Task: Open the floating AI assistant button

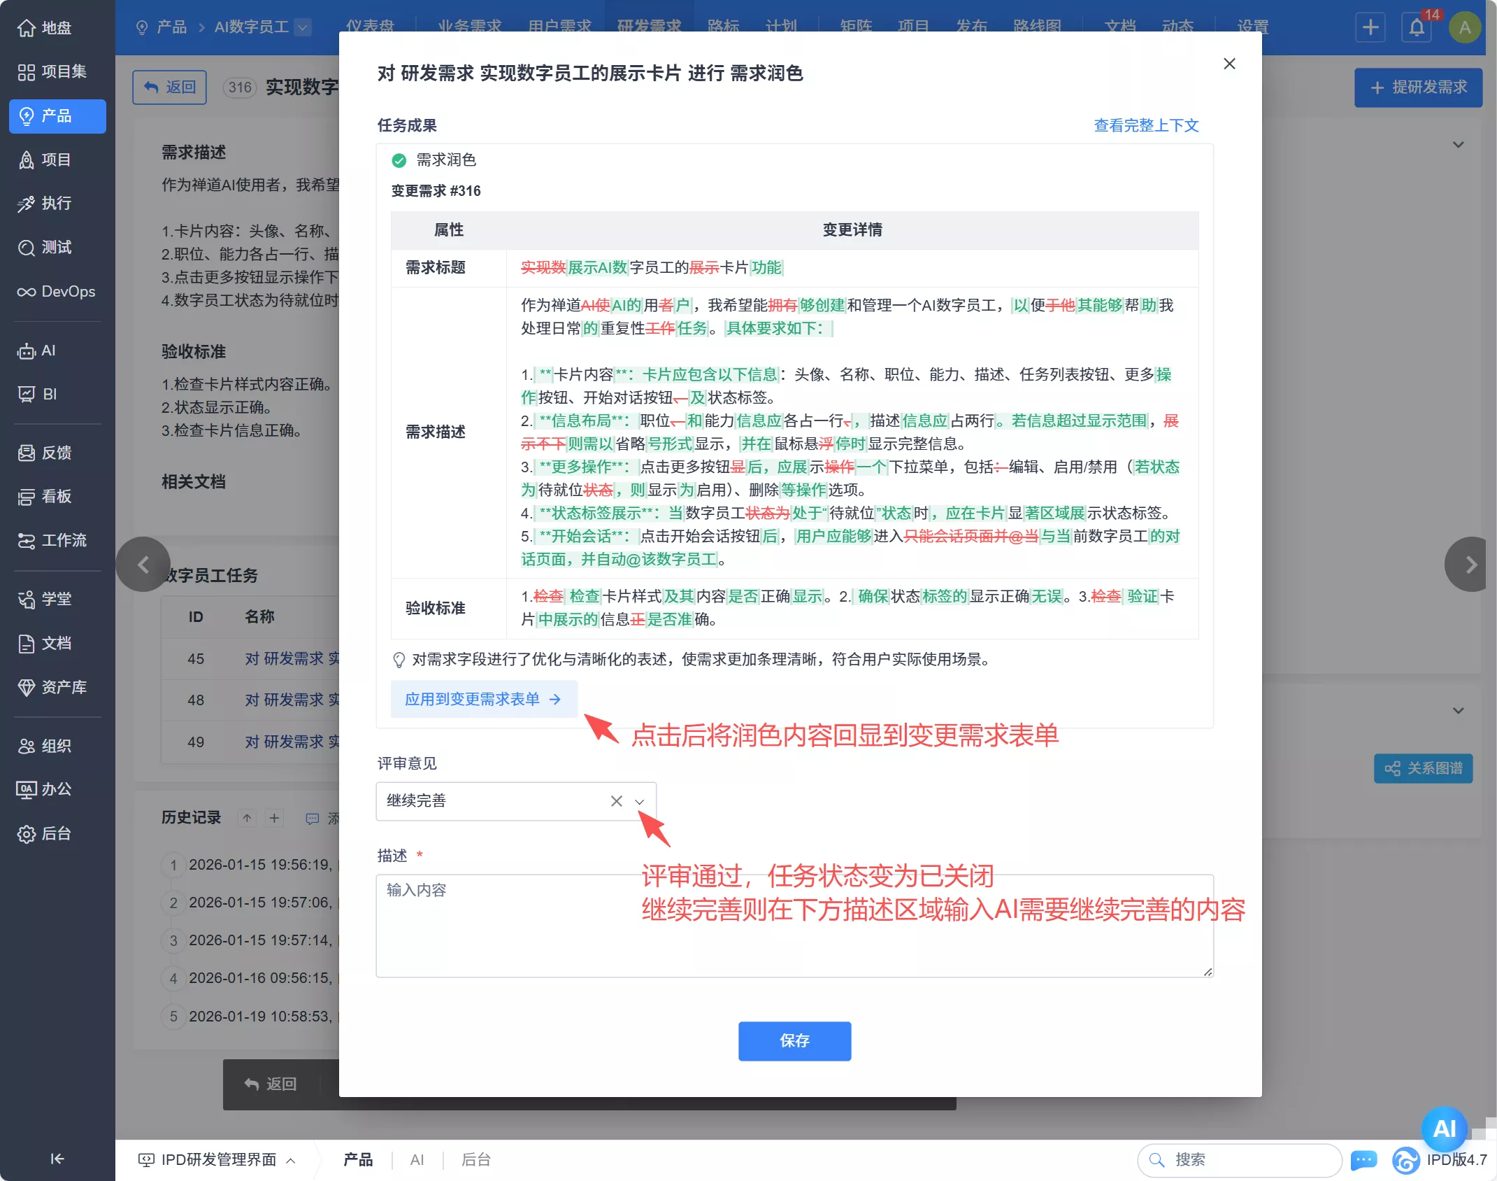Action: click(1443, 1129)
